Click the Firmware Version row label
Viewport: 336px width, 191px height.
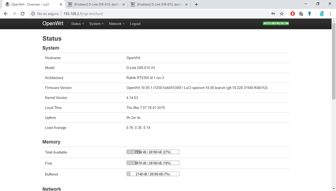[58, 88]
